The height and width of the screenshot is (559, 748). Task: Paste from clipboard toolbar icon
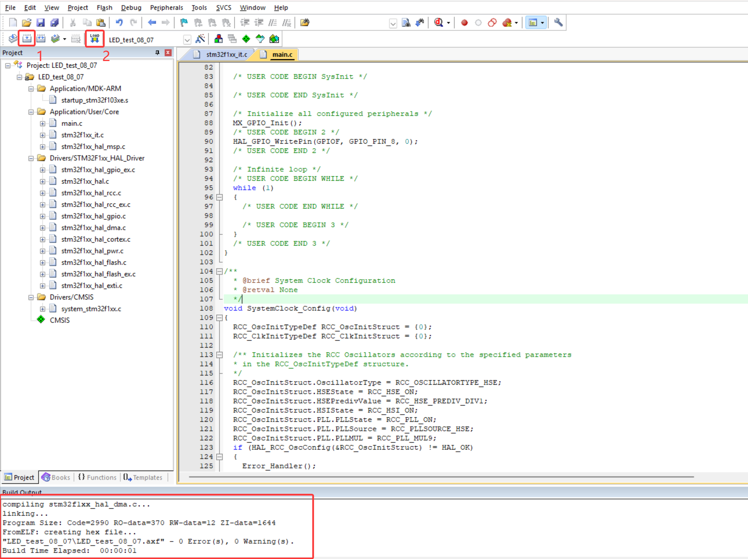coord(101,22)
